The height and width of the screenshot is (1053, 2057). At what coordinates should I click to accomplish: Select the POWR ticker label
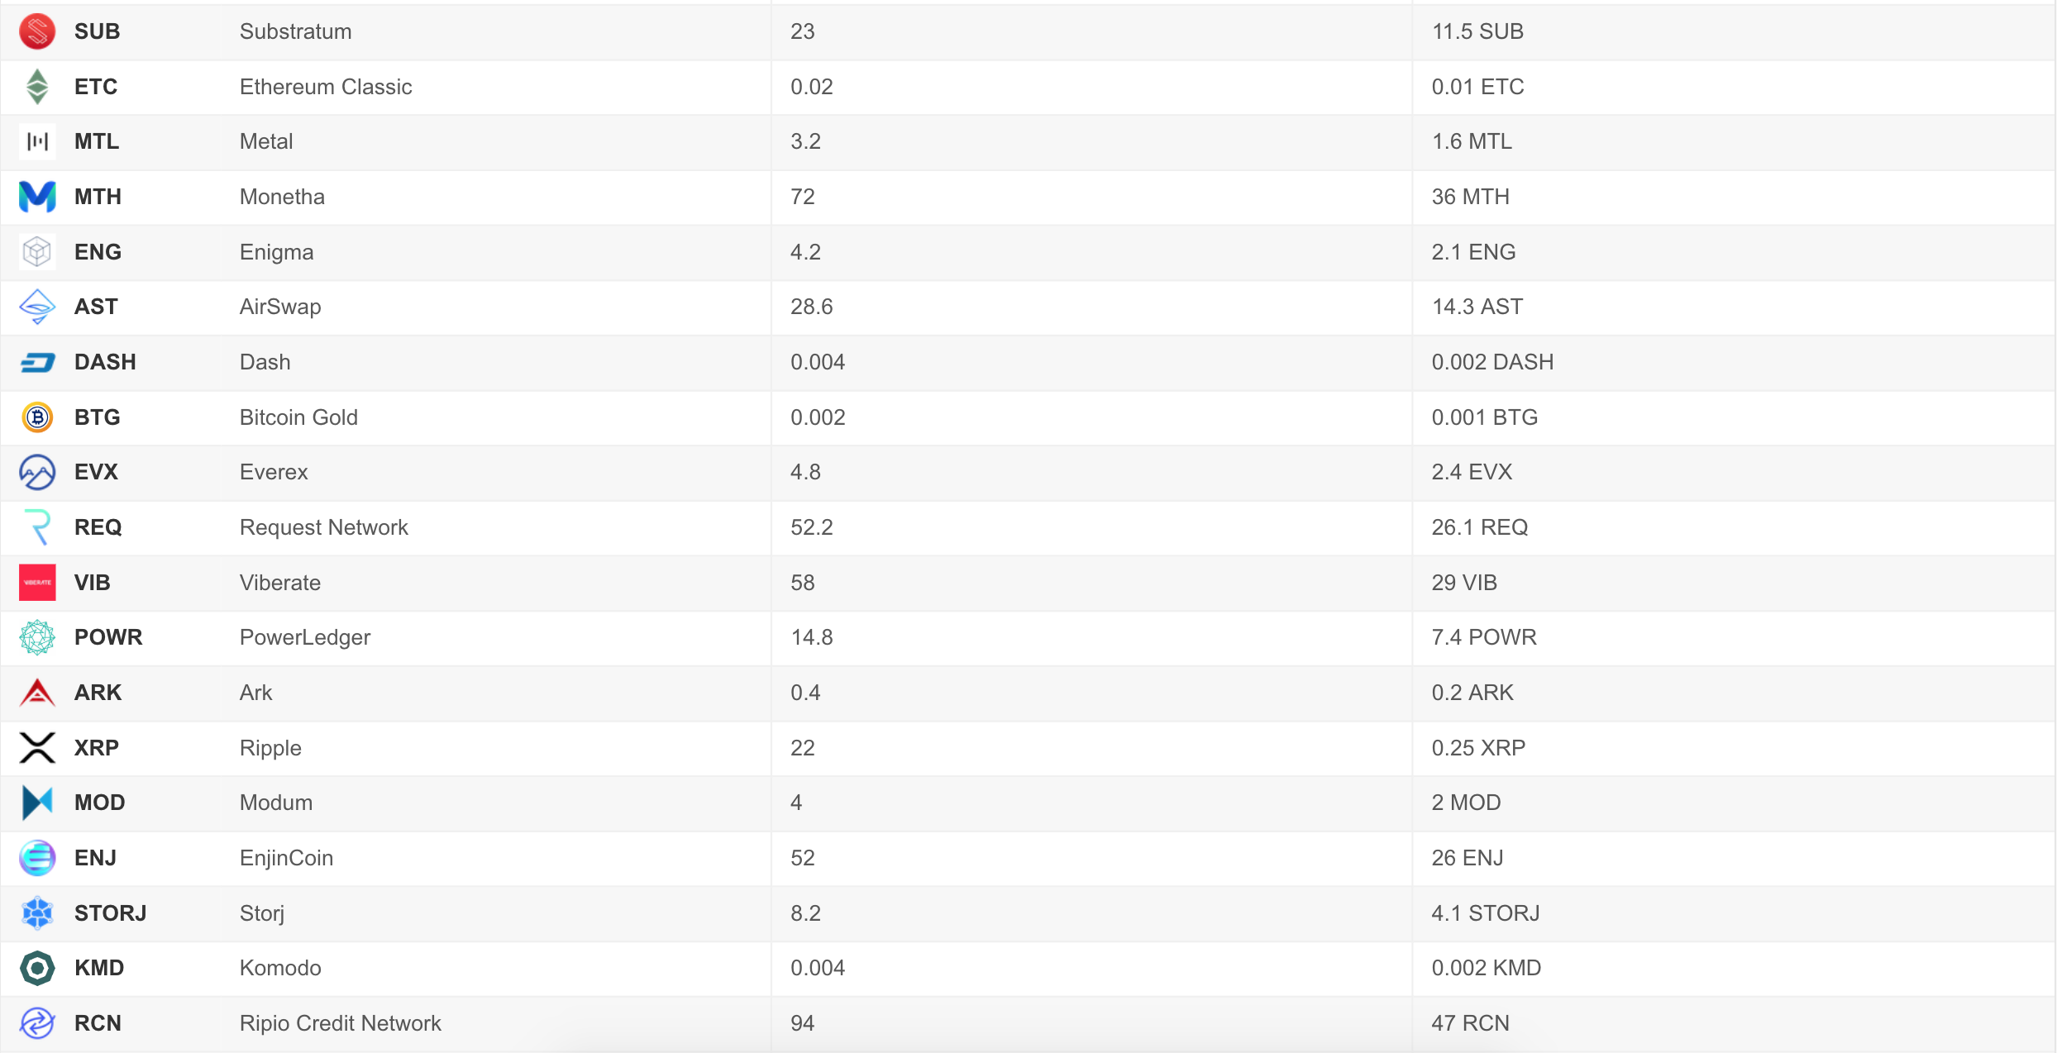tap(108, 637)
